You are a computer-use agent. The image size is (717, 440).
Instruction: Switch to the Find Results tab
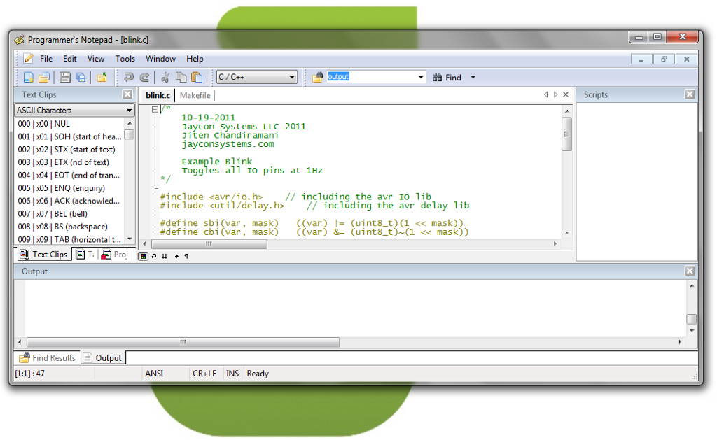click(48, 357)
